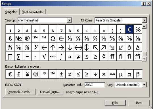Select the left-right arrow (↔) symbol
Image resolution: width=153 pixels, height=109 pixels.
click(x=78, y=47)
